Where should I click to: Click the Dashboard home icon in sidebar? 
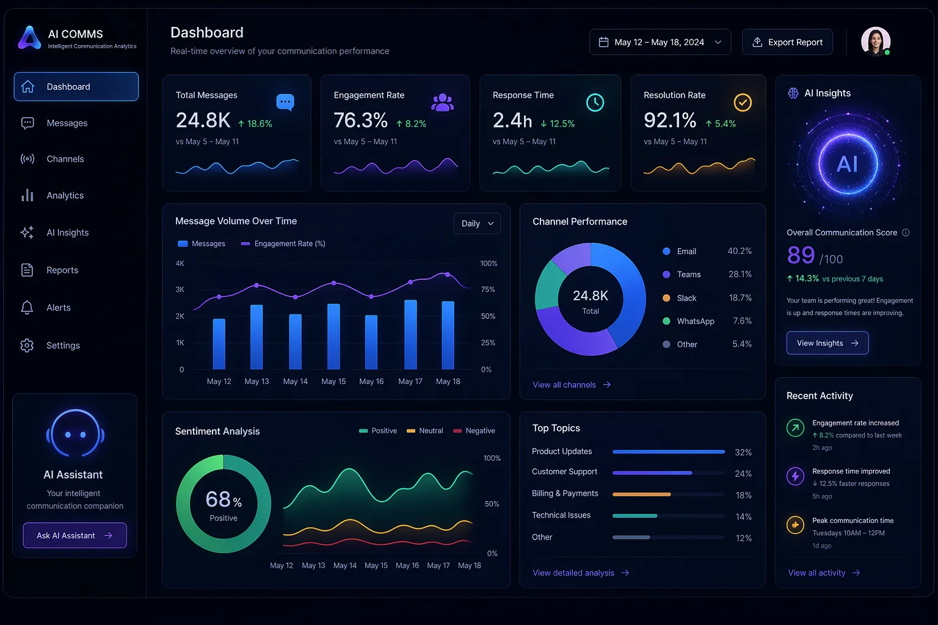click(x=27, y=87)
